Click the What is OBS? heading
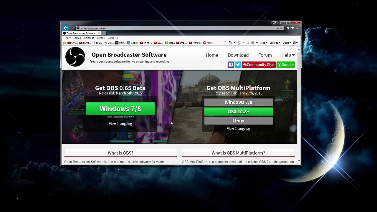377x212 pixels. click(120, 153)
